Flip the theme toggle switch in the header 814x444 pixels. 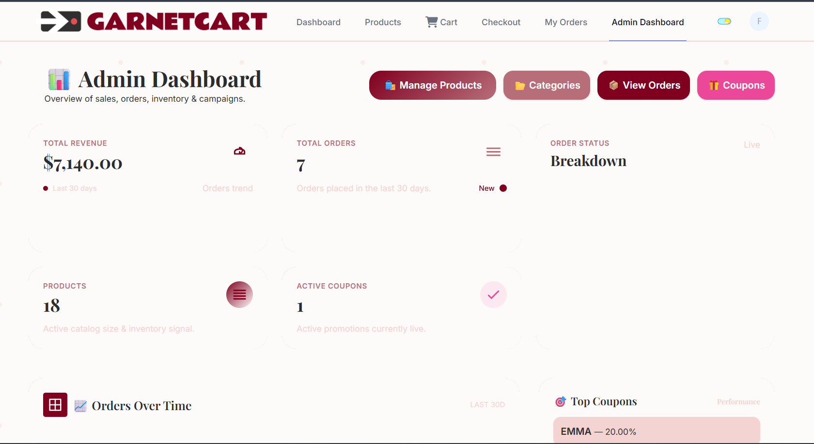coord(724,21)
